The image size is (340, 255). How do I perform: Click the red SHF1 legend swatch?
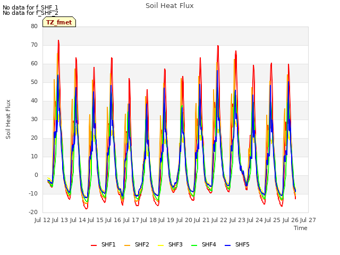tap(93, 245)
